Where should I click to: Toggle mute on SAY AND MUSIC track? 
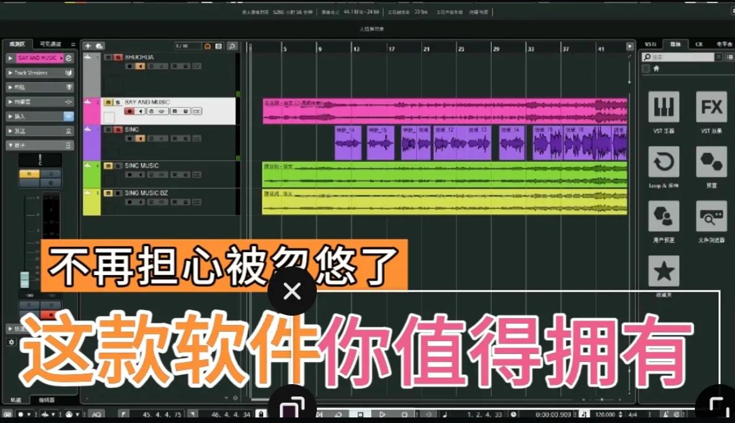[108, 102]
